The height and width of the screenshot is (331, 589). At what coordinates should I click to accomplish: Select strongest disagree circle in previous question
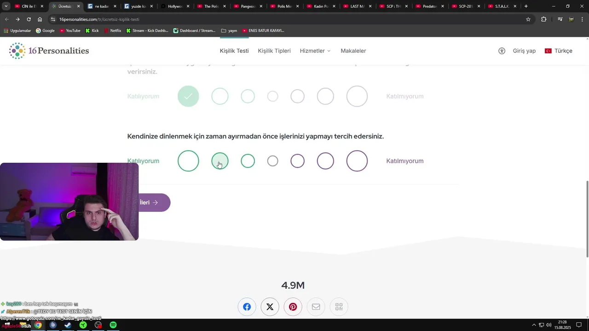(357, 96)
